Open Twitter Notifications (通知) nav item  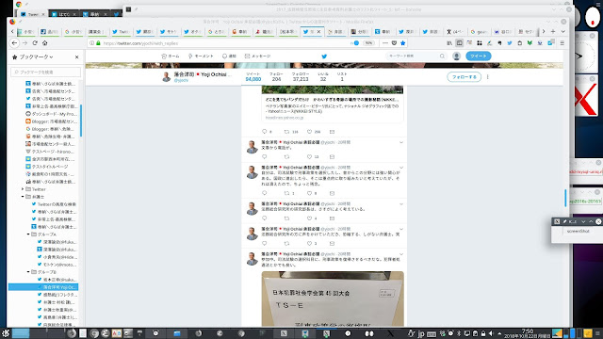tap(229, 56)
